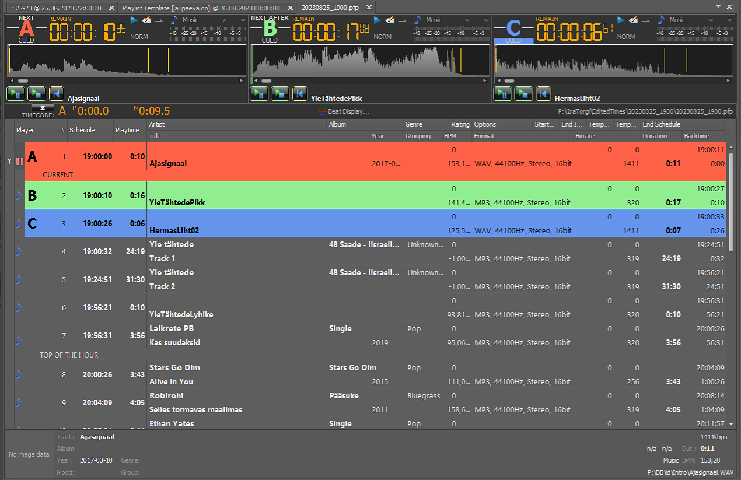Switch to the Playlist Template tab
Image resolution: width=741 pixels, height=480 pixels.
pos(200,8)
